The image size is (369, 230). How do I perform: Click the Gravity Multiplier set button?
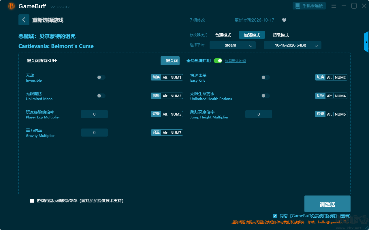(156, 133)
